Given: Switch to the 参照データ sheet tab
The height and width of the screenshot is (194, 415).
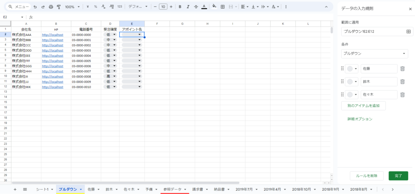Looking at the screenshot, I should (x=172, y=189).
